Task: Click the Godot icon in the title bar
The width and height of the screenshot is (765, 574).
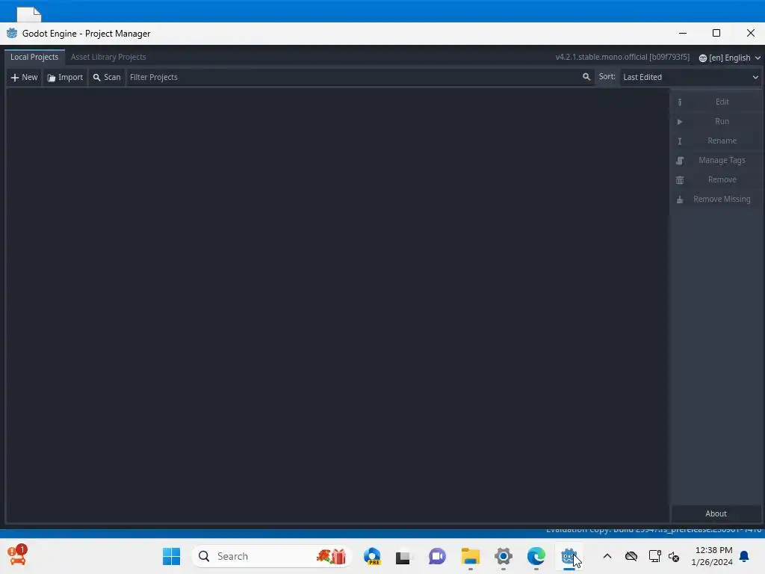Action: pyautogui.click(x=12, y=33)
